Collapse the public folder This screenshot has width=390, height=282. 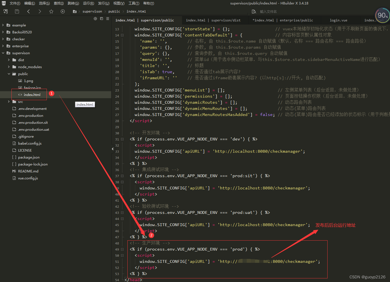[x=9, y=74]
